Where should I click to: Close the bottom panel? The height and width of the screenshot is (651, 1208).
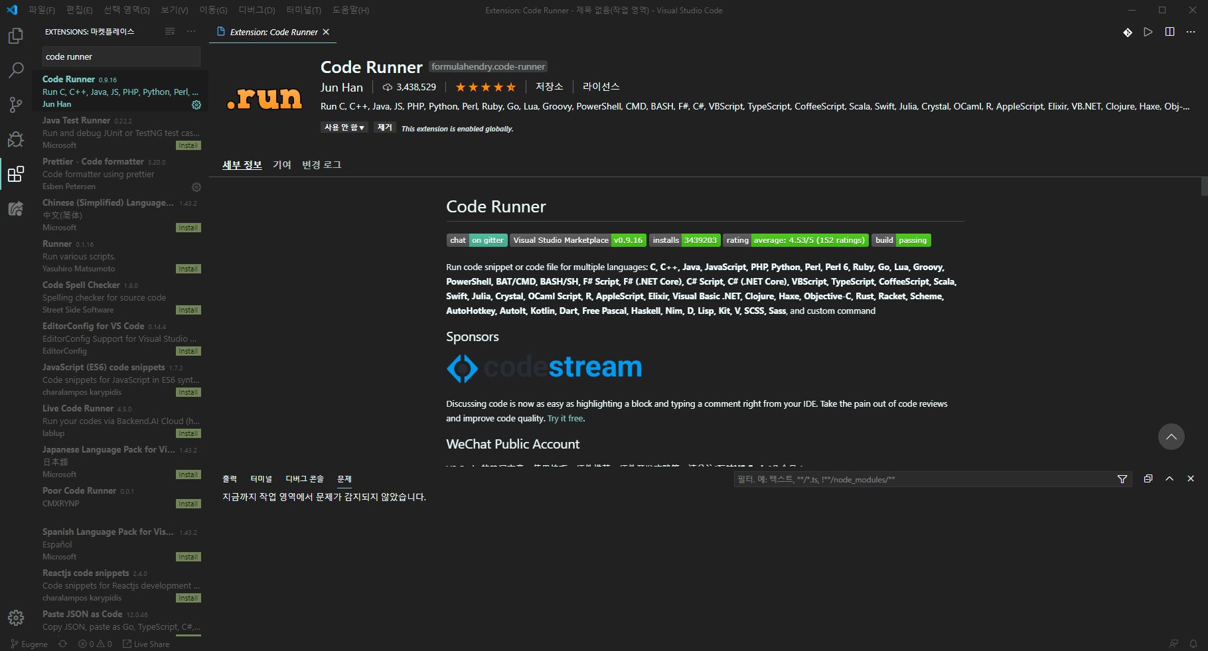coord(1191,478)
